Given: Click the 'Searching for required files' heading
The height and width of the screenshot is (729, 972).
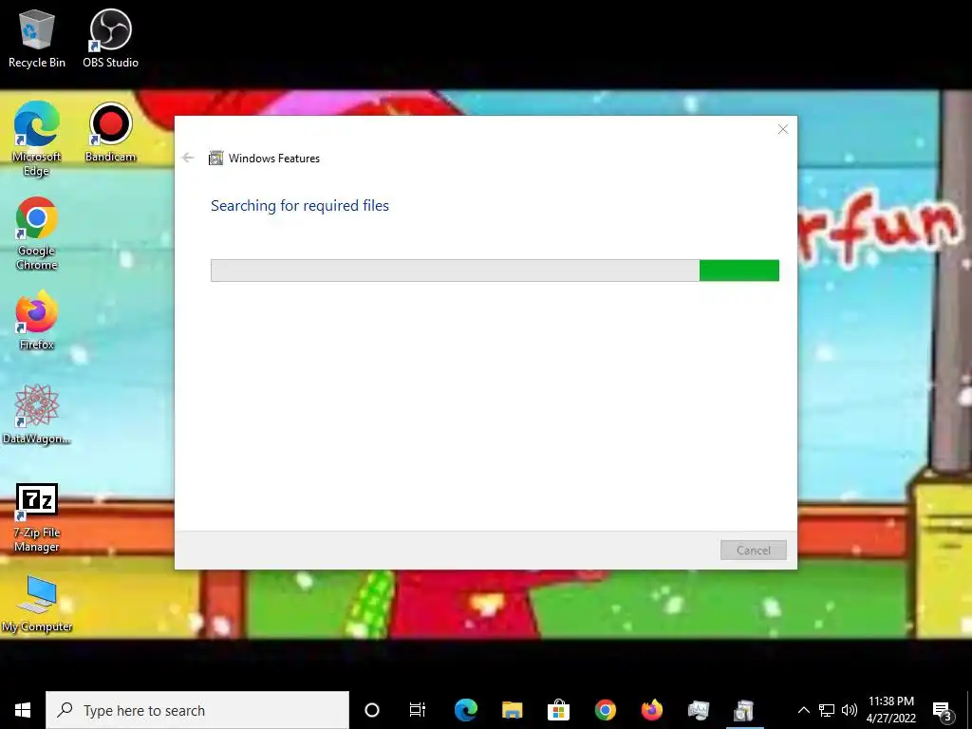Looking at the screenshot, I should pos(299,205).
